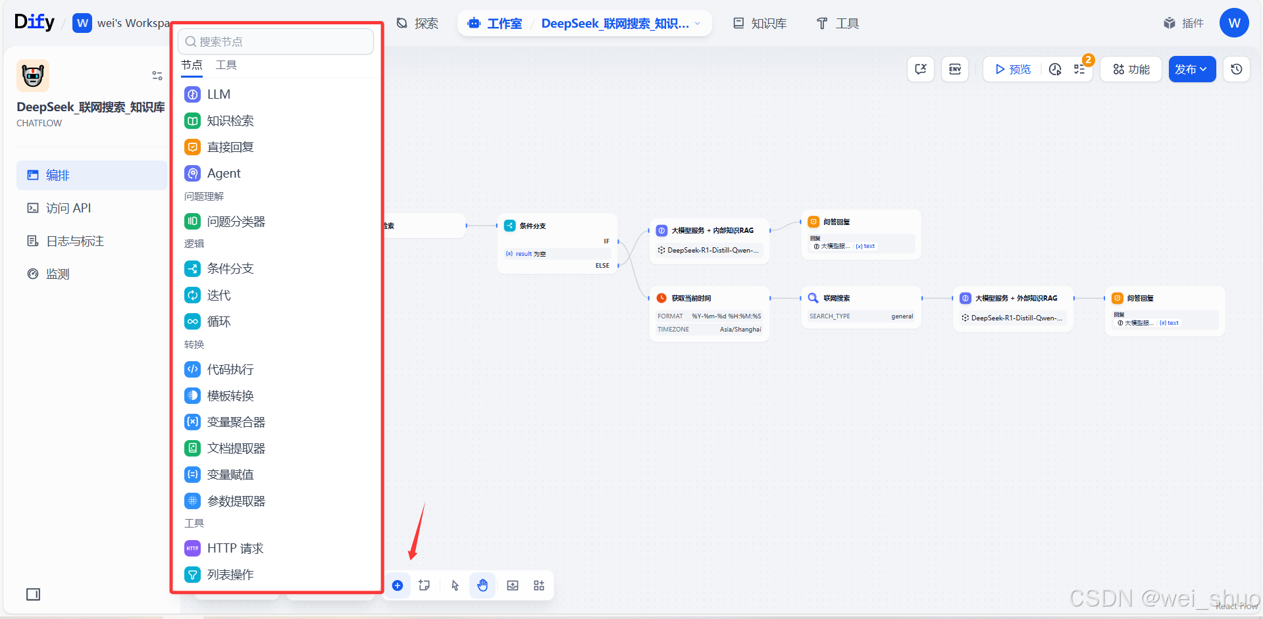Select the 大模型服务 + 外部知识RAG node

[1013, 308]
